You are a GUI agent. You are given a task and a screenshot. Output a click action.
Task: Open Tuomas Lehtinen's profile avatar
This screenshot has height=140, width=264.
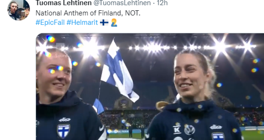click(x=19, y=10)
